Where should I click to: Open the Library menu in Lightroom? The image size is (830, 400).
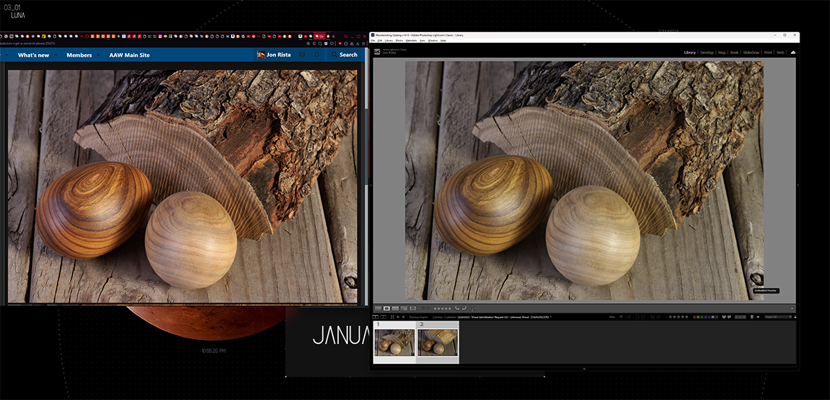389,41
